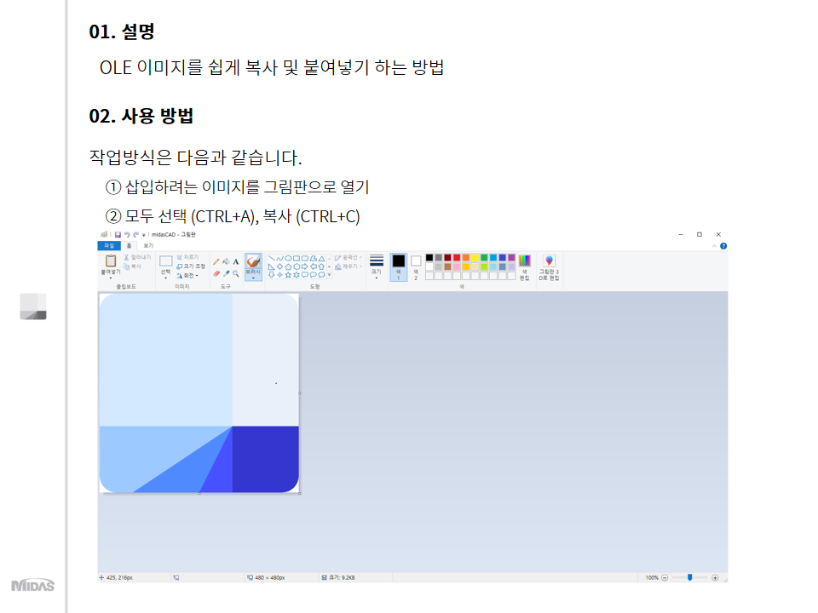Screen dimensions: 818x613
Task: Pick the five-point star shape
Action: [x=288, y=275]
